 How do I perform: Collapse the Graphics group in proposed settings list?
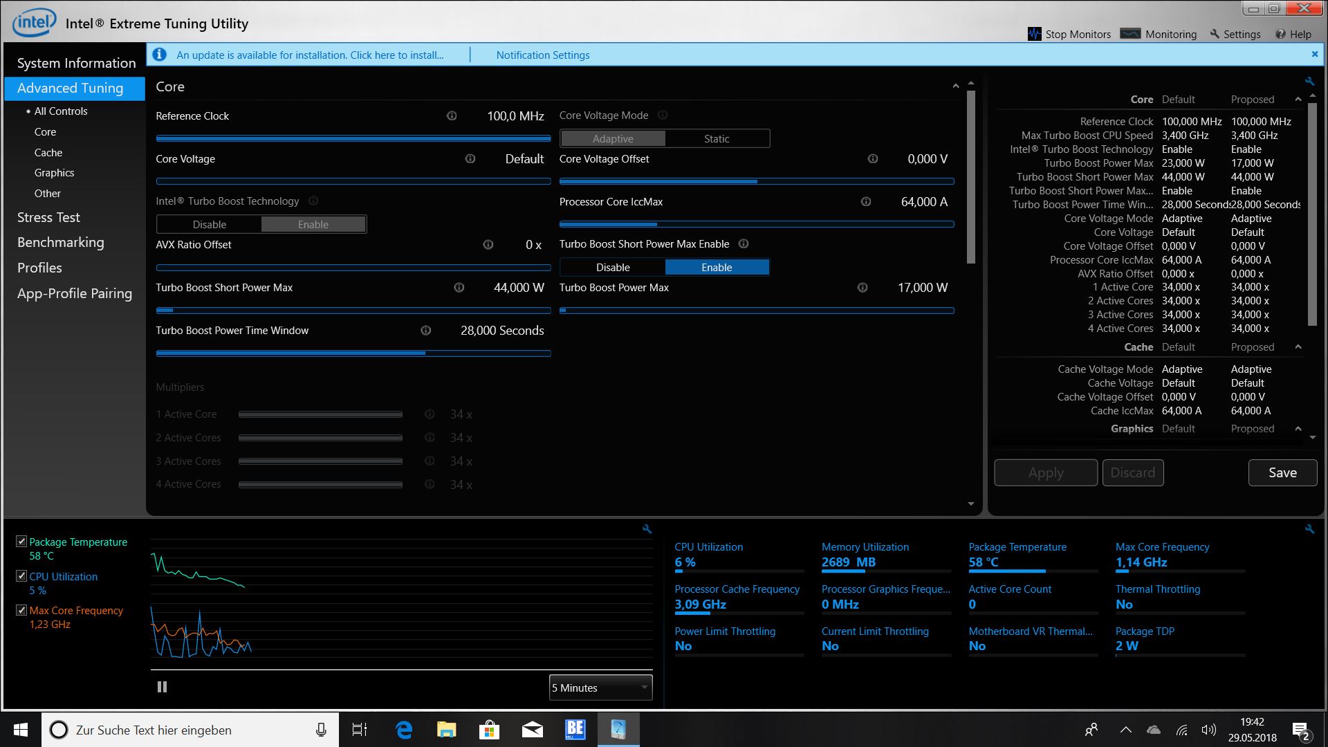(1298, 429)
